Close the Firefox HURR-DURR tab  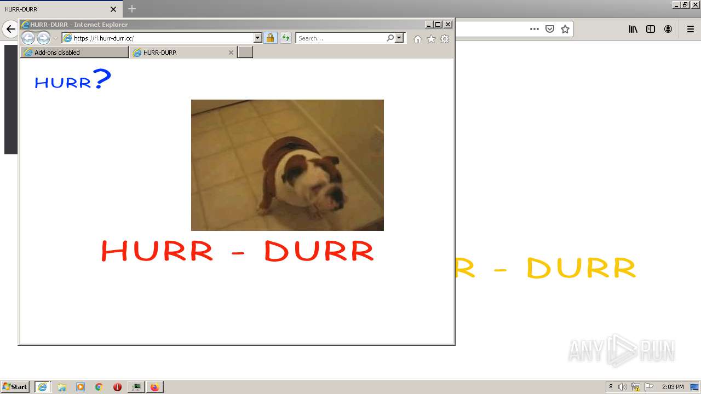(113, 9)
